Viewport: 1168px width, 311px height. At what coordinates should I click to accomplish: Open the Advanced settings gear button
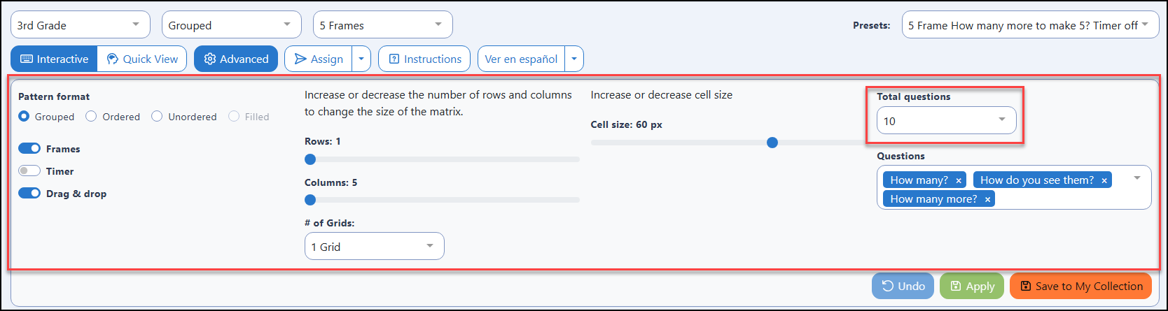[x=236, y=59]
